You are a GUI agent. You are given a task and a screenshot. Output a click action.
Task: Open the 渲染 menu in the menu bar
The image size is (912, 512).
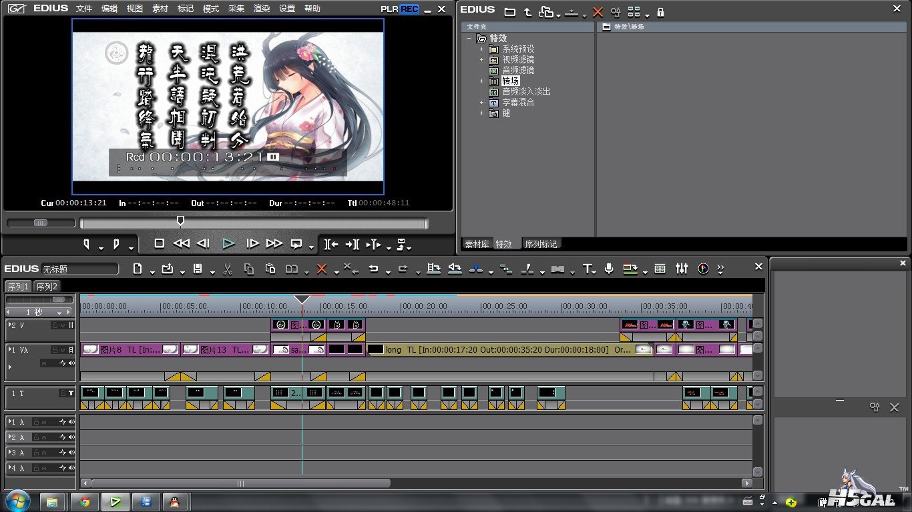click(262, 9)
